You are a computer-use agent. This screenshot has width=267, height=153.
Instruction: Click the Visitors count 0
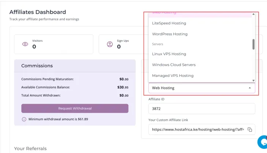pos(34,47)
